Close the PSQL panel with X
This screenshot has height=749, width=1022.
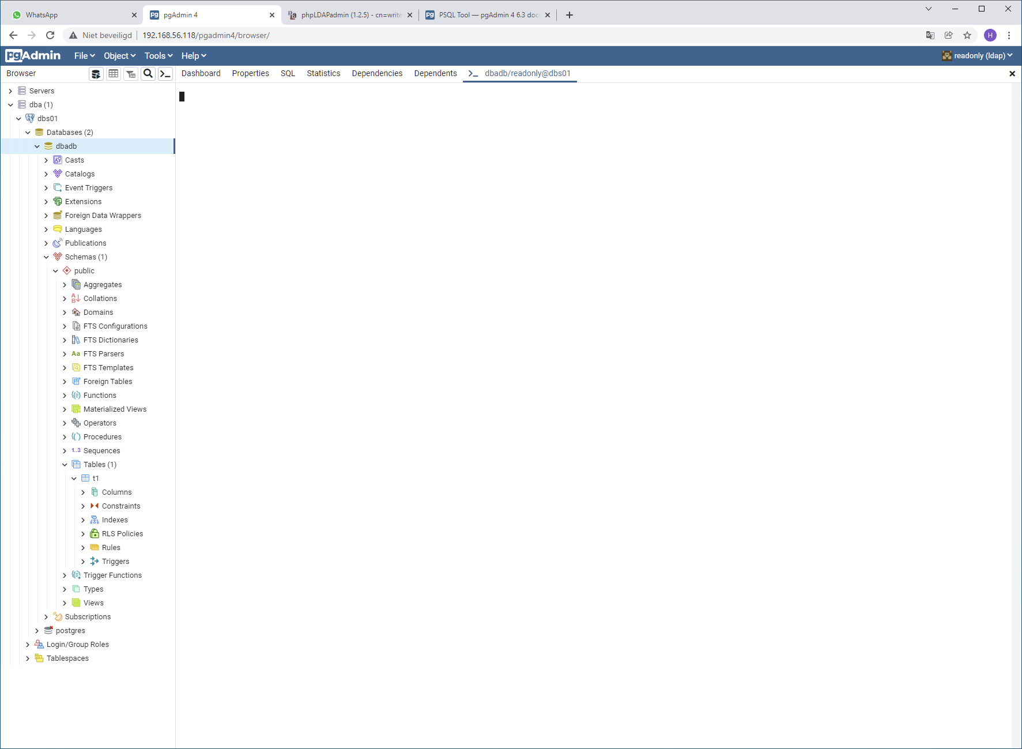[1012, 74]
